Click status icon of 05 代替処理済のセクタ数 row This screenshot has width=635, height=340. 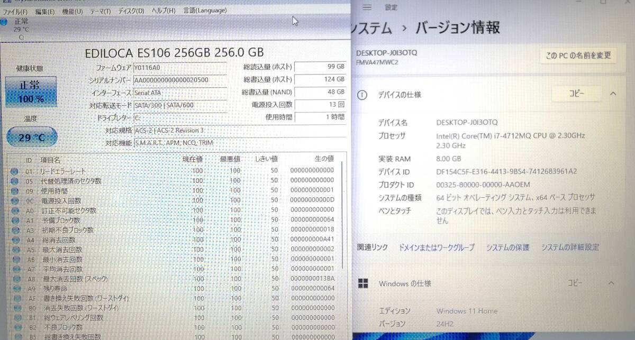[14, 181]
